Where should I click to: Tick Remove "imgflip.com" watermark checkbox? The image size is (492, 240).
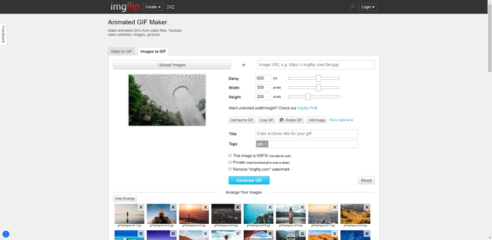tap(230, 169)
